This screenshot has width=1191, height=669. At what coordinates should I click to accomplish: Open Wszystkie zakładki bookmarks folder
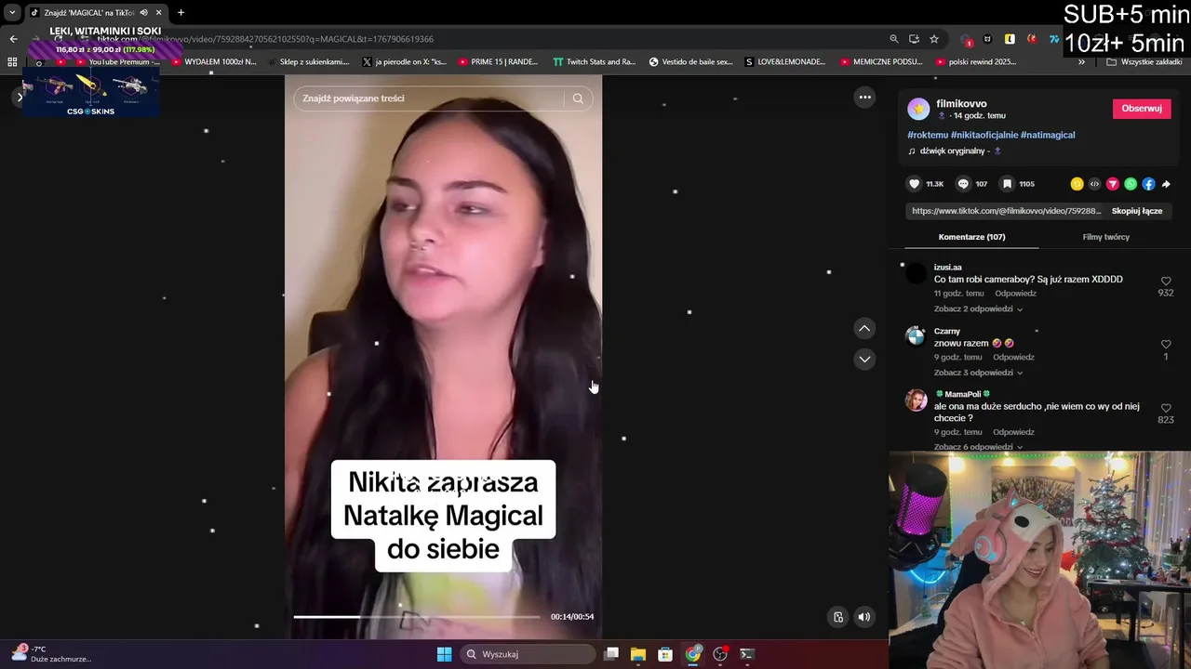1144,62
